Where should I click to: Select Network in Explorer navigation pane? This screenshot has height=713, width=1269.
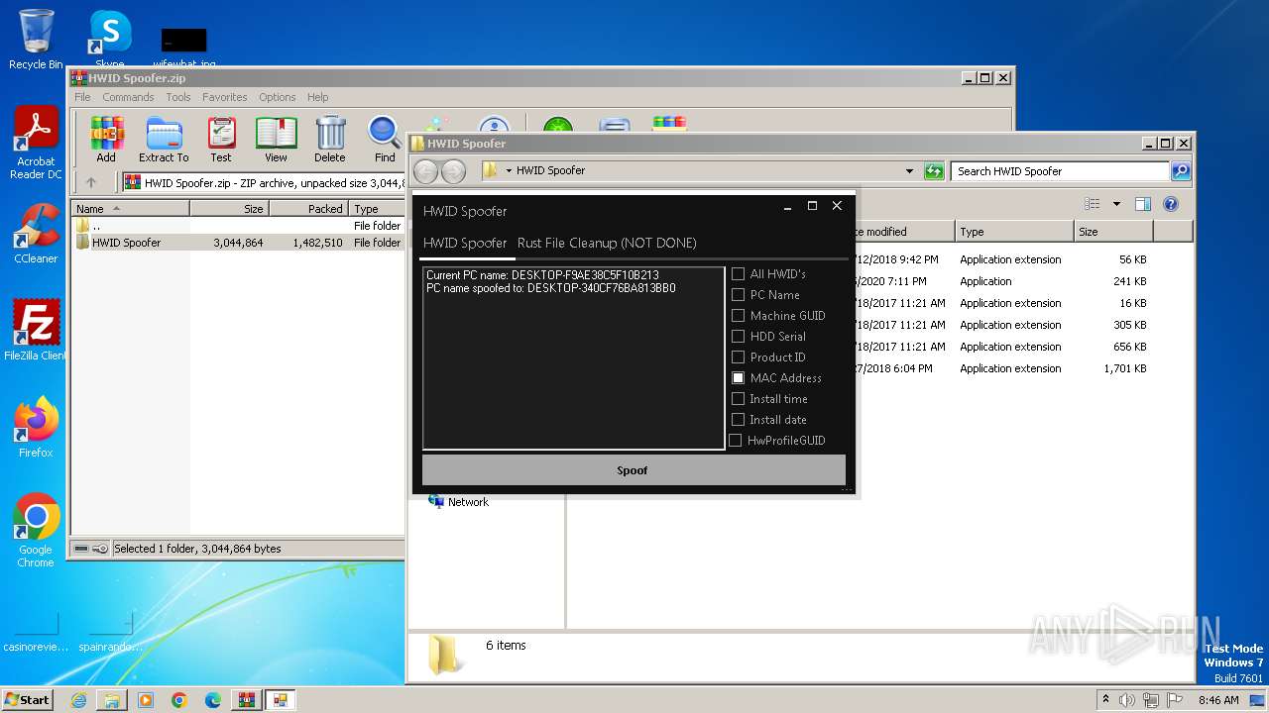coord(468,502)
